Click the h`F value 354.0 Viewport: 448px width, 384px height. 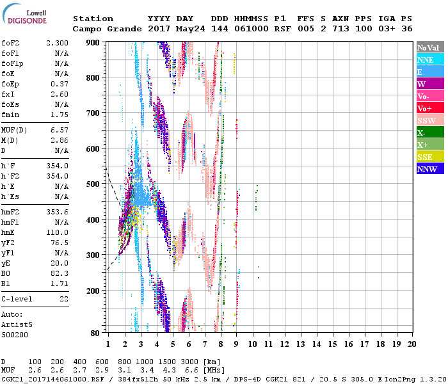[57, 166]
